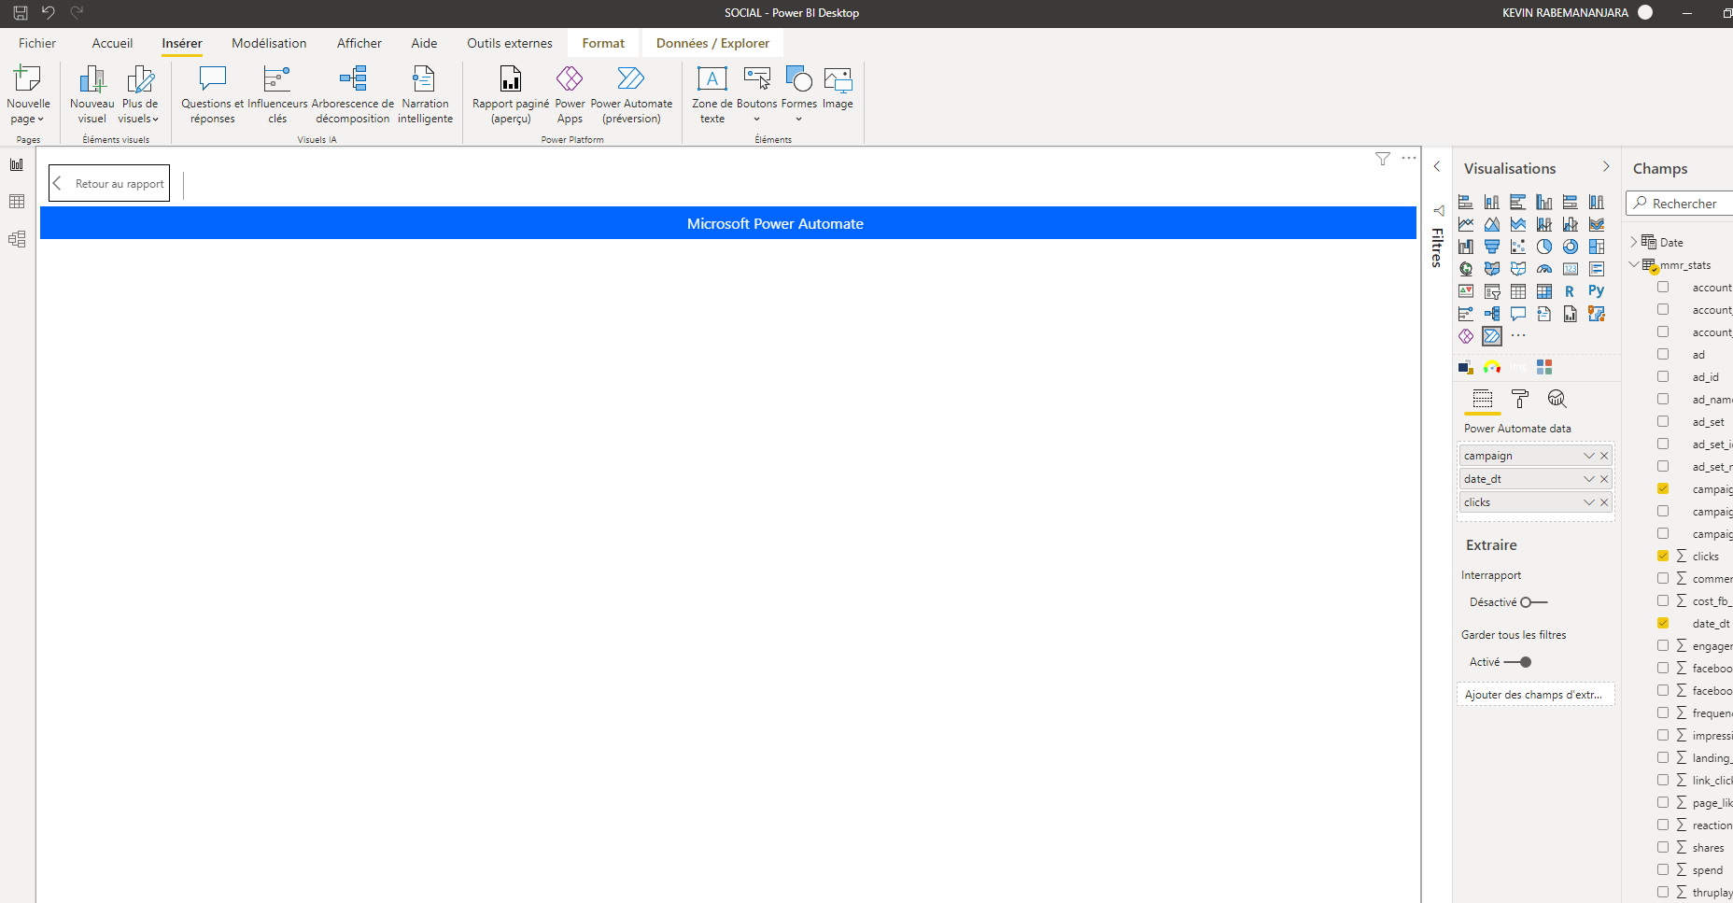This screenshot has width=1733, height=903.
Task: Select the Python visual icon
Action: click(1597, 291)
